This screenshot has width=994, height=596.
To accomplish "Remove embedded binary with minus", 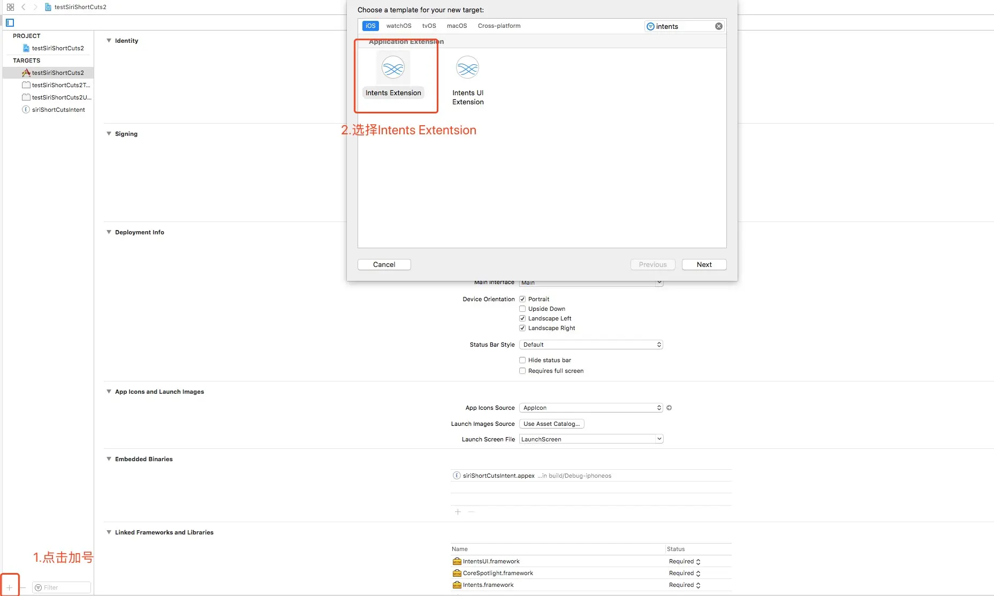I will (x=471, y=512).
